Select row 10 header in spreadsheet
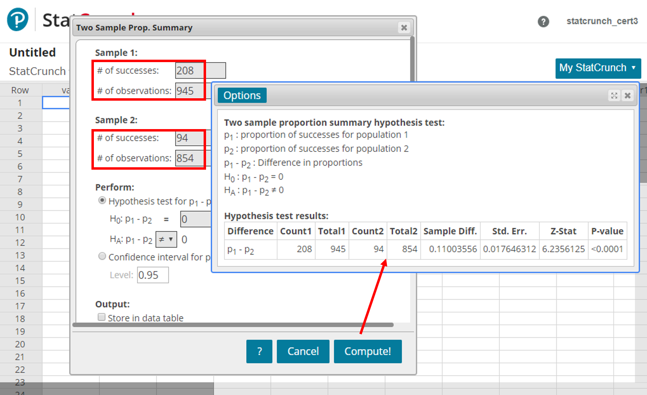This screenshot has height=395, width=647. click(x=20, y=217)
